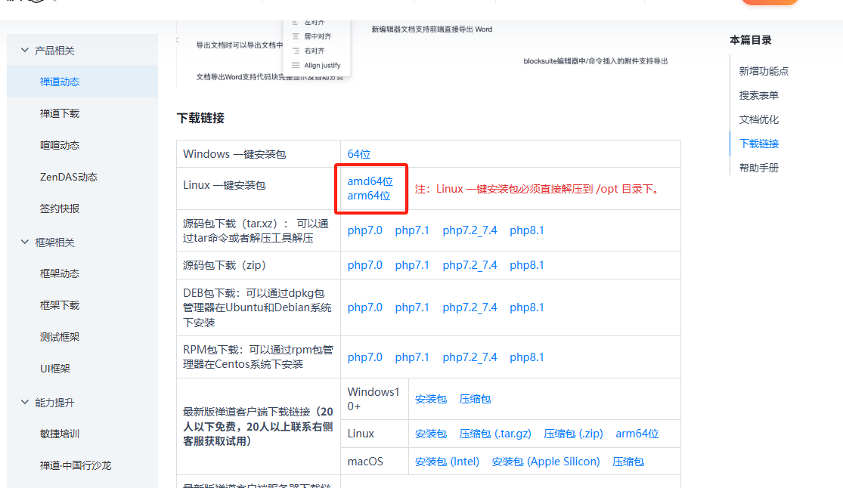Image resolution: width=843 pixels, height=488 pixels.
Task: Click the orange button at top right
Action: (769, 2)
